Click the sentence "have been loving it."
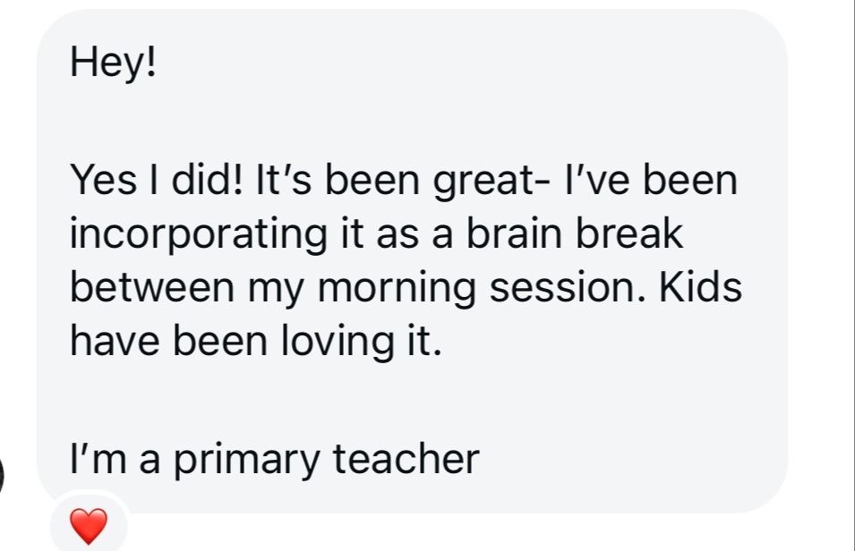Screen dimensions: 855x551 click(x=255, y=343)
